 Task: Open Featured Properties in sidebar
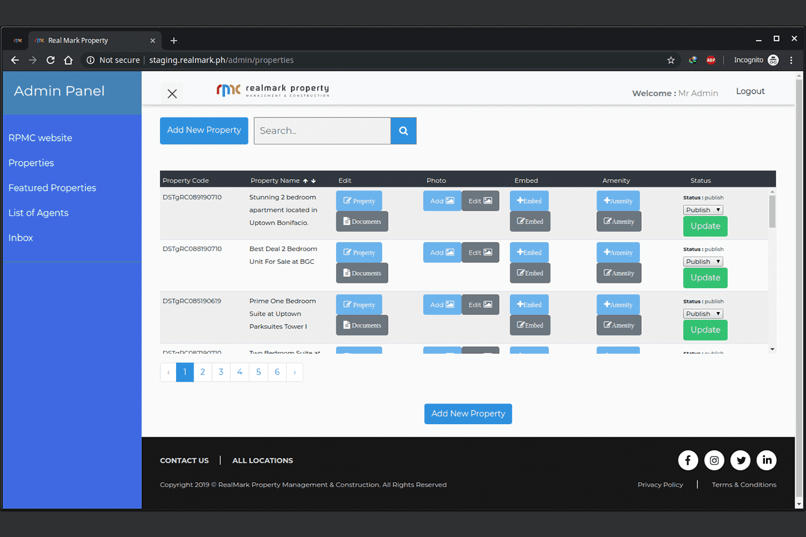pyautogui.click(x=52, y=188)
